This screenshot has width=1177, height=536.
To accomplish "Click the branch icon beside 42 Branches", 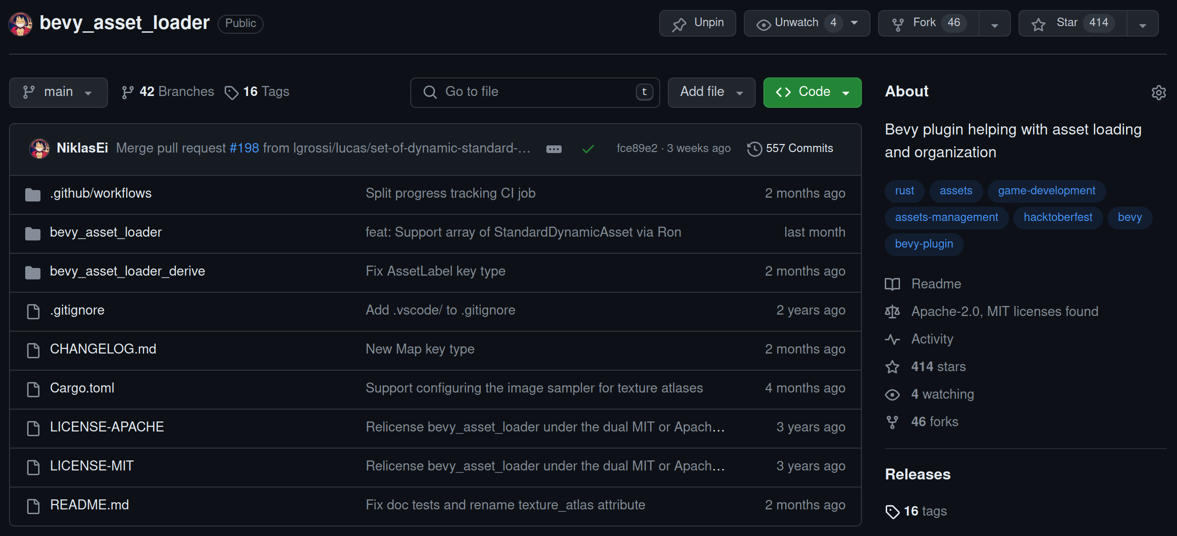I will 127,92.
